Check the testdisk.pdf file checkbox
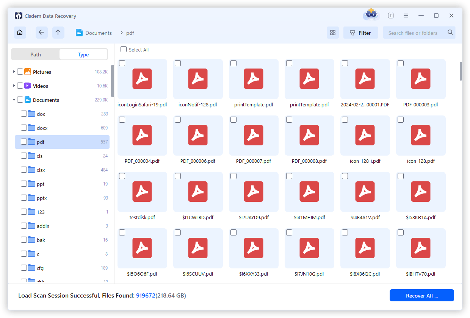Image resolution: width=470 pixels, height=318 pixels. pyautogui.click(x=122, y=176)
